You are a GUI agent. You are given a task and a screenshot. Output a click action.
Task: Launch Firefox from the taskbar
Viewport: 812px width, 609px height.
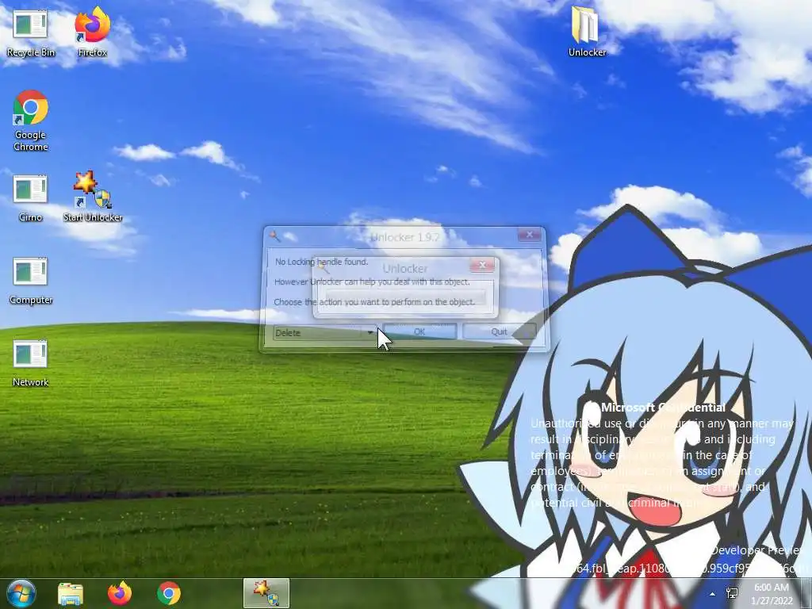click(x=120, y=593)
